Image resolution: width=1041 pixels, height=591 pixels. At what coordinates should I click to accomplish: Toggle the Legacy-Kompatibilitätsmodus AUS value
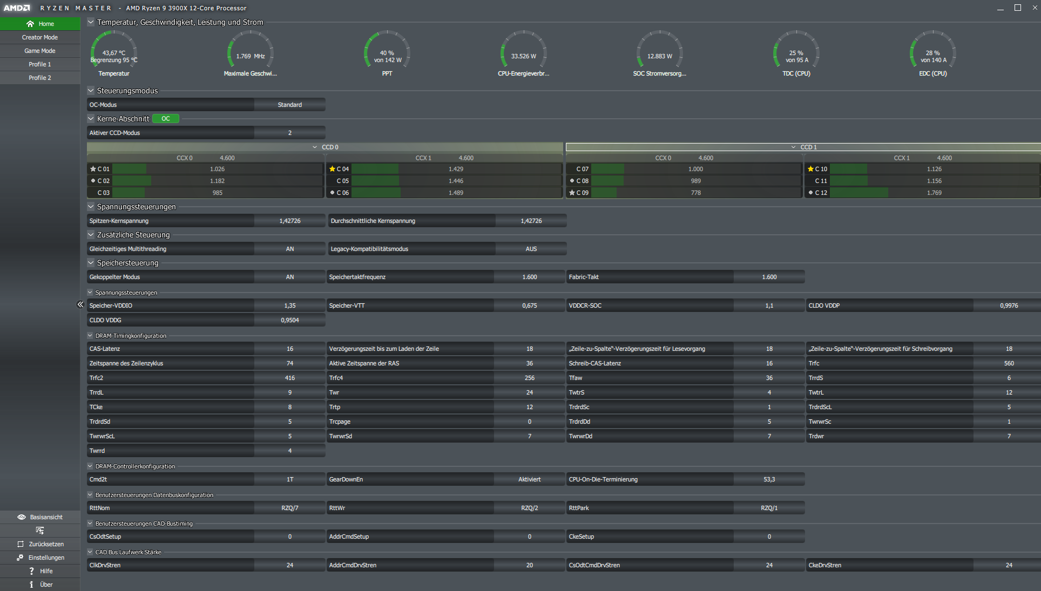(531, 249)
